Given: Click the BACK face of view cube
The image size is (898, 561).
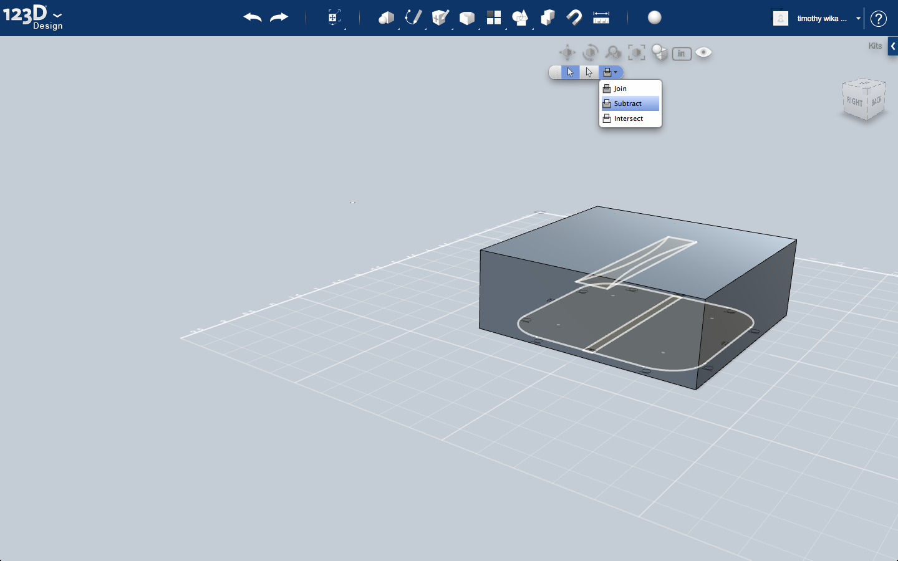Looking at the screenshot, I should [876, 100].
